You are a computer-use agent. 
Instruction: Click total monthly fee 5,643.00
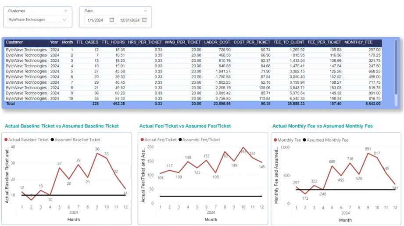pos(373,104)
